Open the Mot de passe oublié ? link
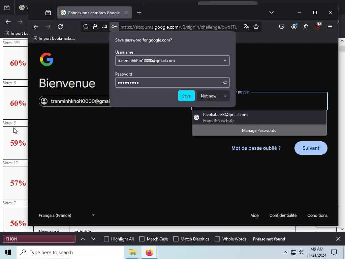Screen dimensions: 345x259 (x=256, y=148)
